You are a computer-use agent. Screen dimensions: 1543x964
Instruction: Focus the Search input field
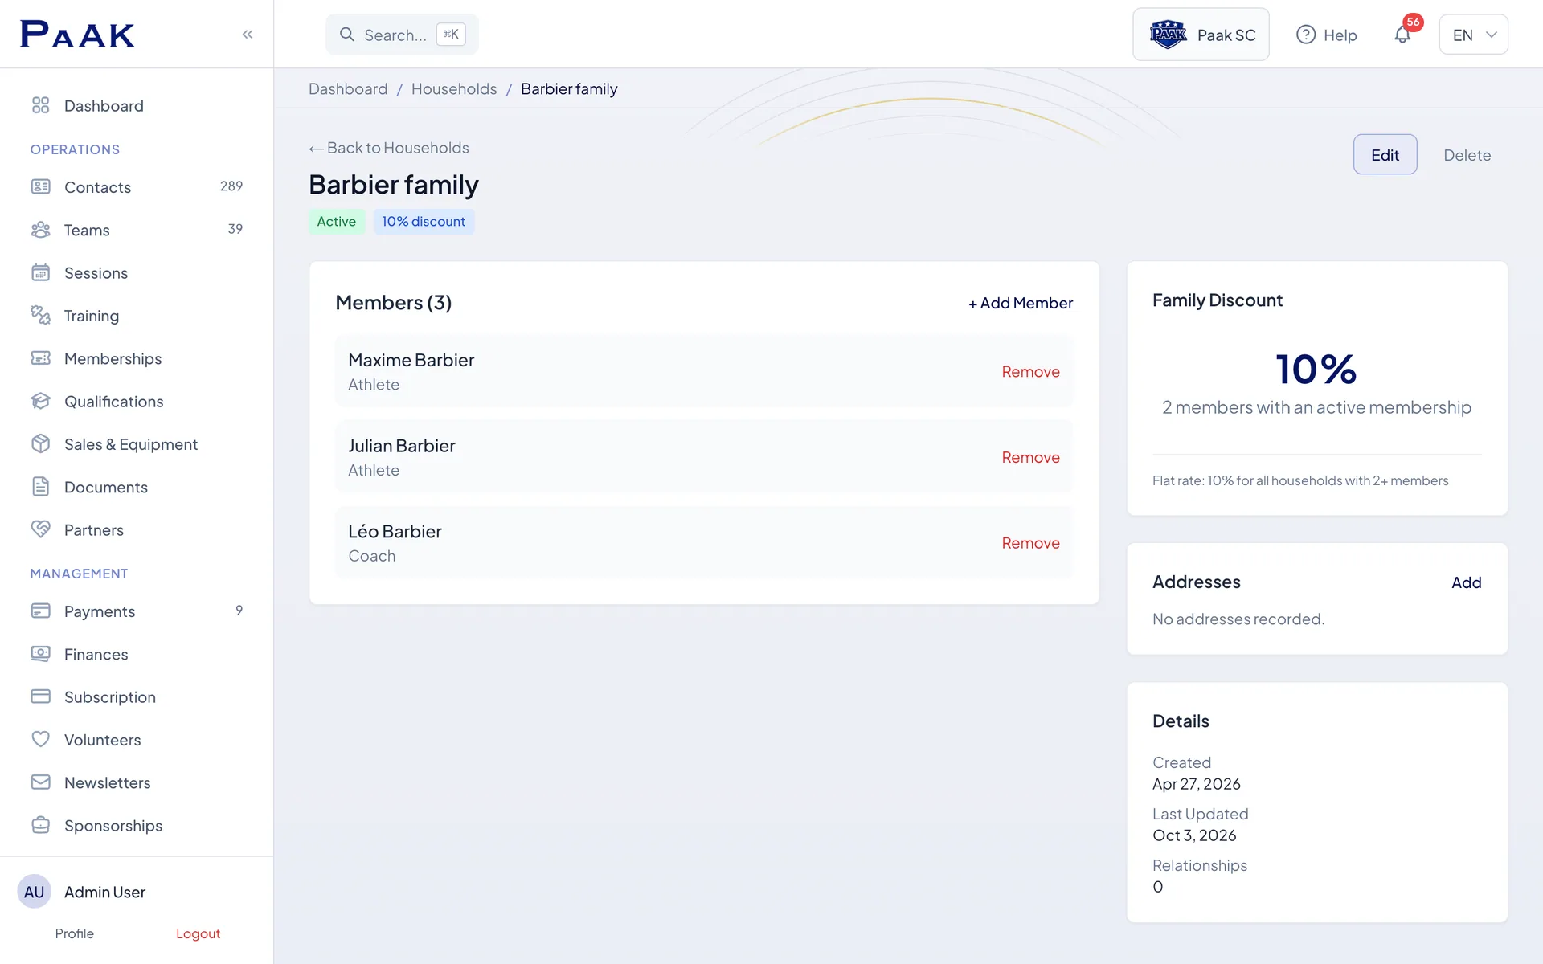[x=402, y=35]
